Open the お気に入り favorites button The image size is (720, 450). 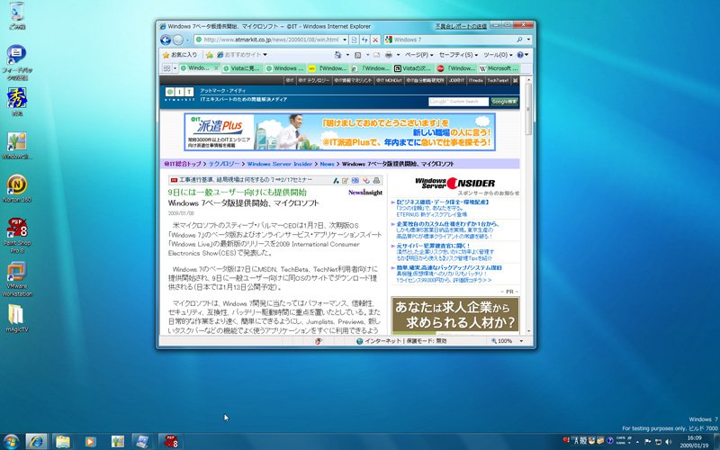[179, 55]
